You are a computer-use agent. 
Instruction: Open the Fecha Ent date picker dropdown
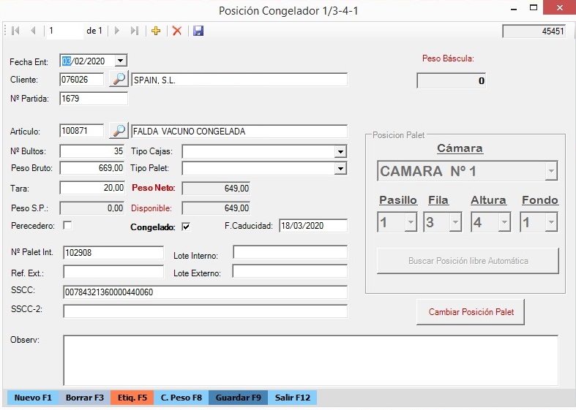pyautogui.click(x=121, y=61)
